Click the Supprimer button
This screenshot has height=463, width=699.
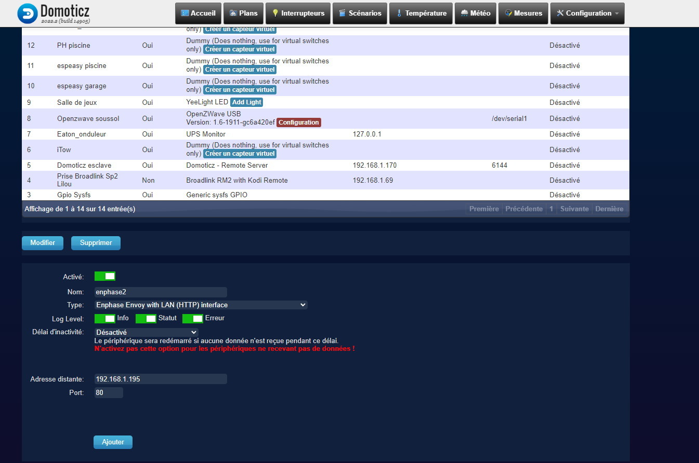96,243
